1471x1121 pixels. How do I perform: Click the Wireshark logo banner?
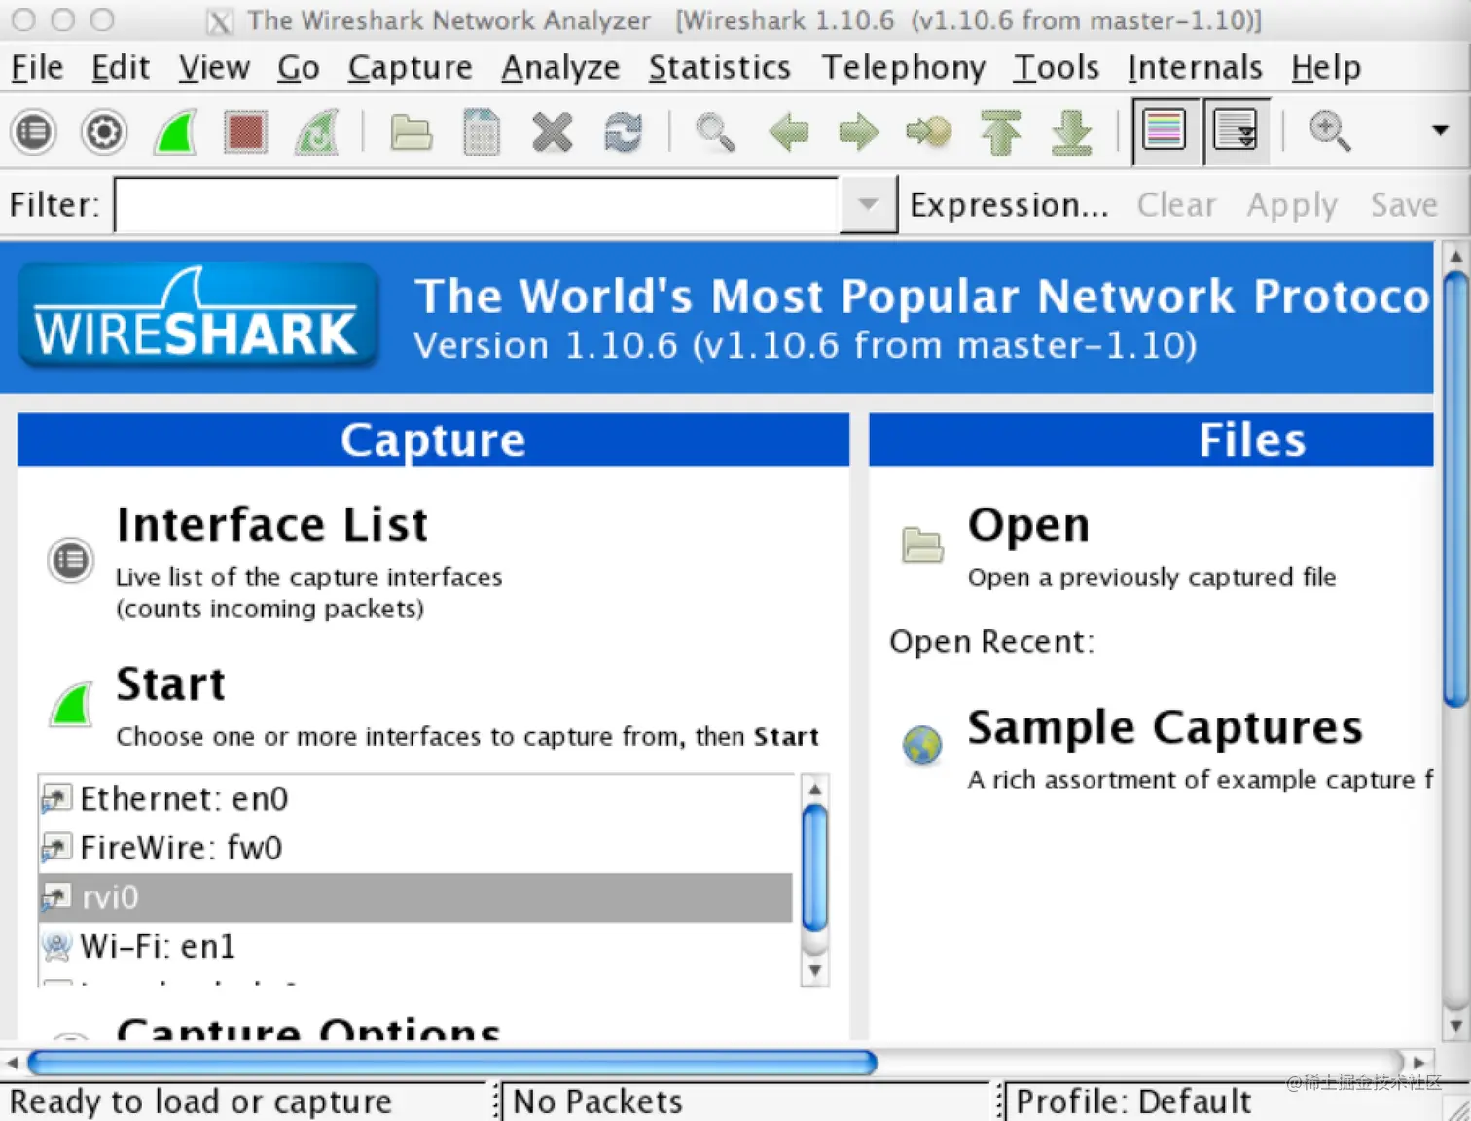[x=197, y=317]
